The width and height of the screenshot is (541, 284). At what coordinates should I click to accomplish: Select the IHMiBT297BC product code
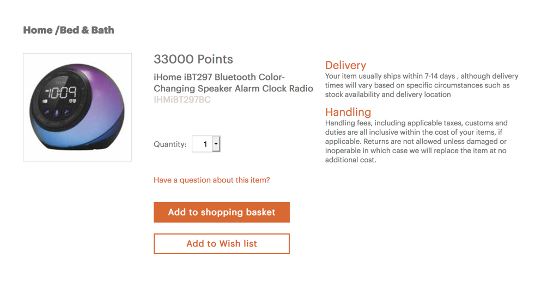182,100
